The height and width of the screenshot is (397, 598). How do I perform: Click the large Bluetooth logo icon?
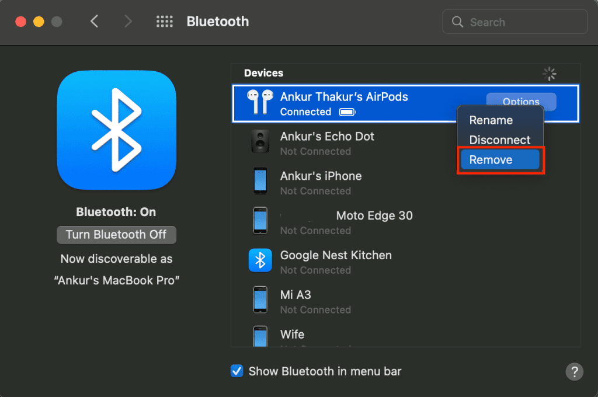117,130
